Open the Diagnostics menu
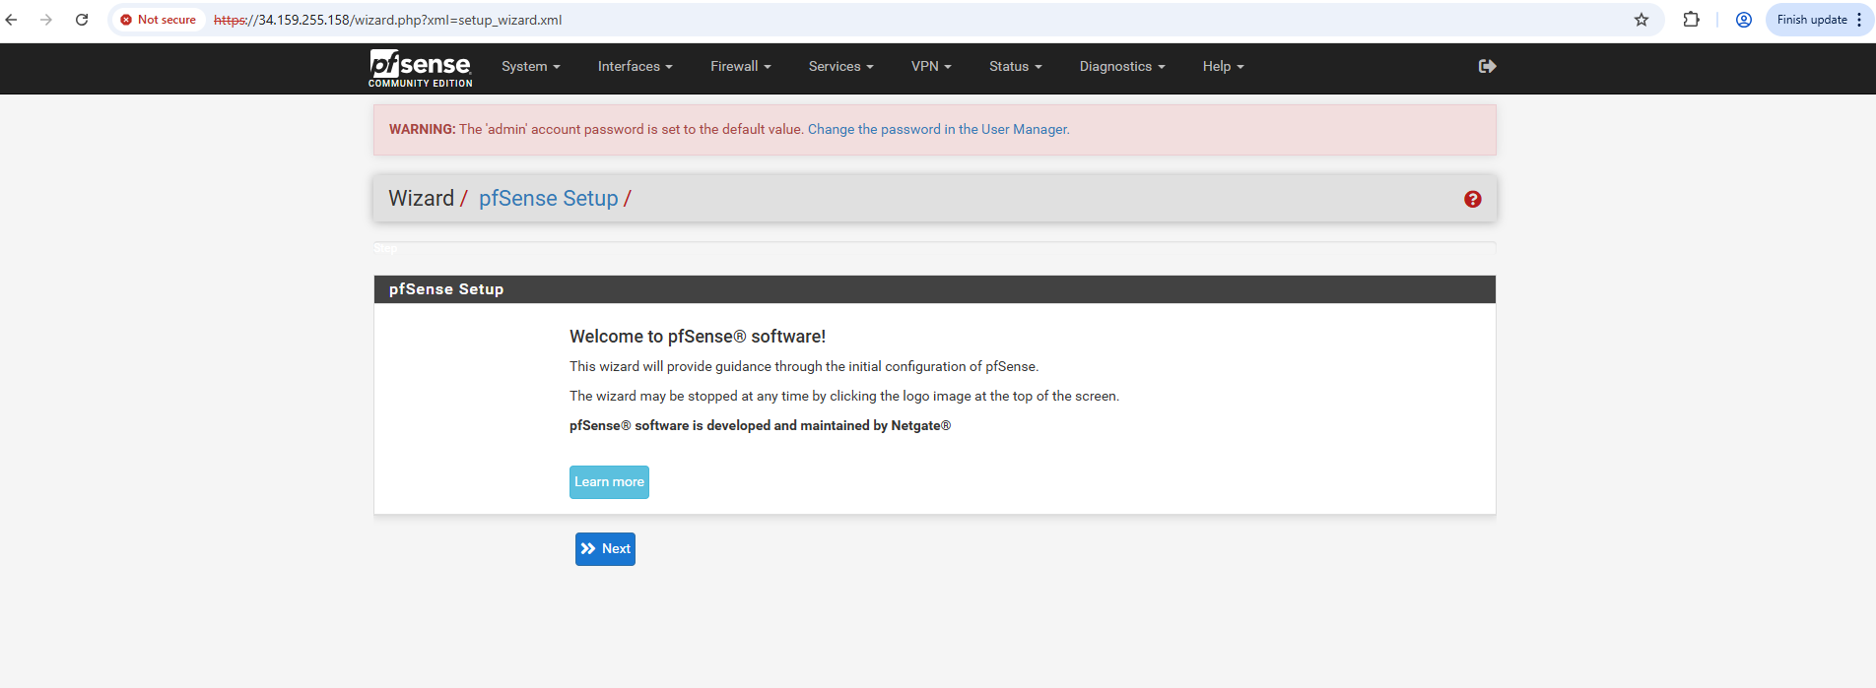Image resolution: width=1876 pixels, height=688 pixels. pos(1121,67)
